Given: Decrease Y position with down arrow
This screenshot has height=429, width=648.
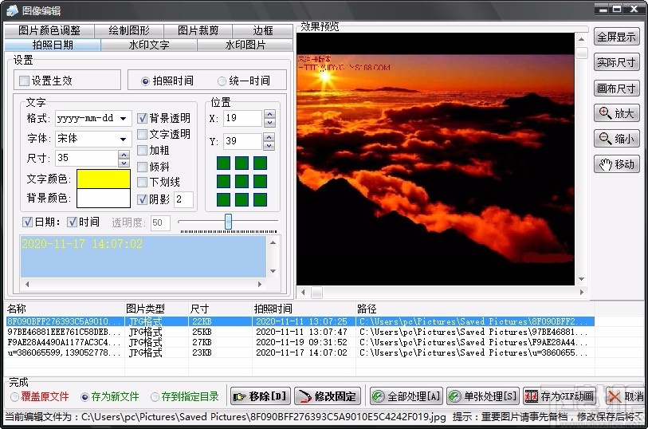Looking at the screenshot, I should (269, 145).
